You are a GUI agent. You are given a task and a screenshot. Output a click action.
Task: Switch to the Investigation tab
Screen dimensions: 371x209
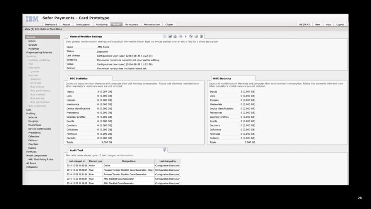tap(83, 24)
